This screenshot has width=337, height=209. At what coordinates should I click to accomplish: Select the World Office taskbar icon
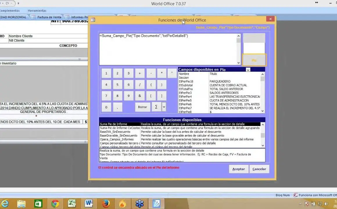pyautogui.click(x=156, y=203)
